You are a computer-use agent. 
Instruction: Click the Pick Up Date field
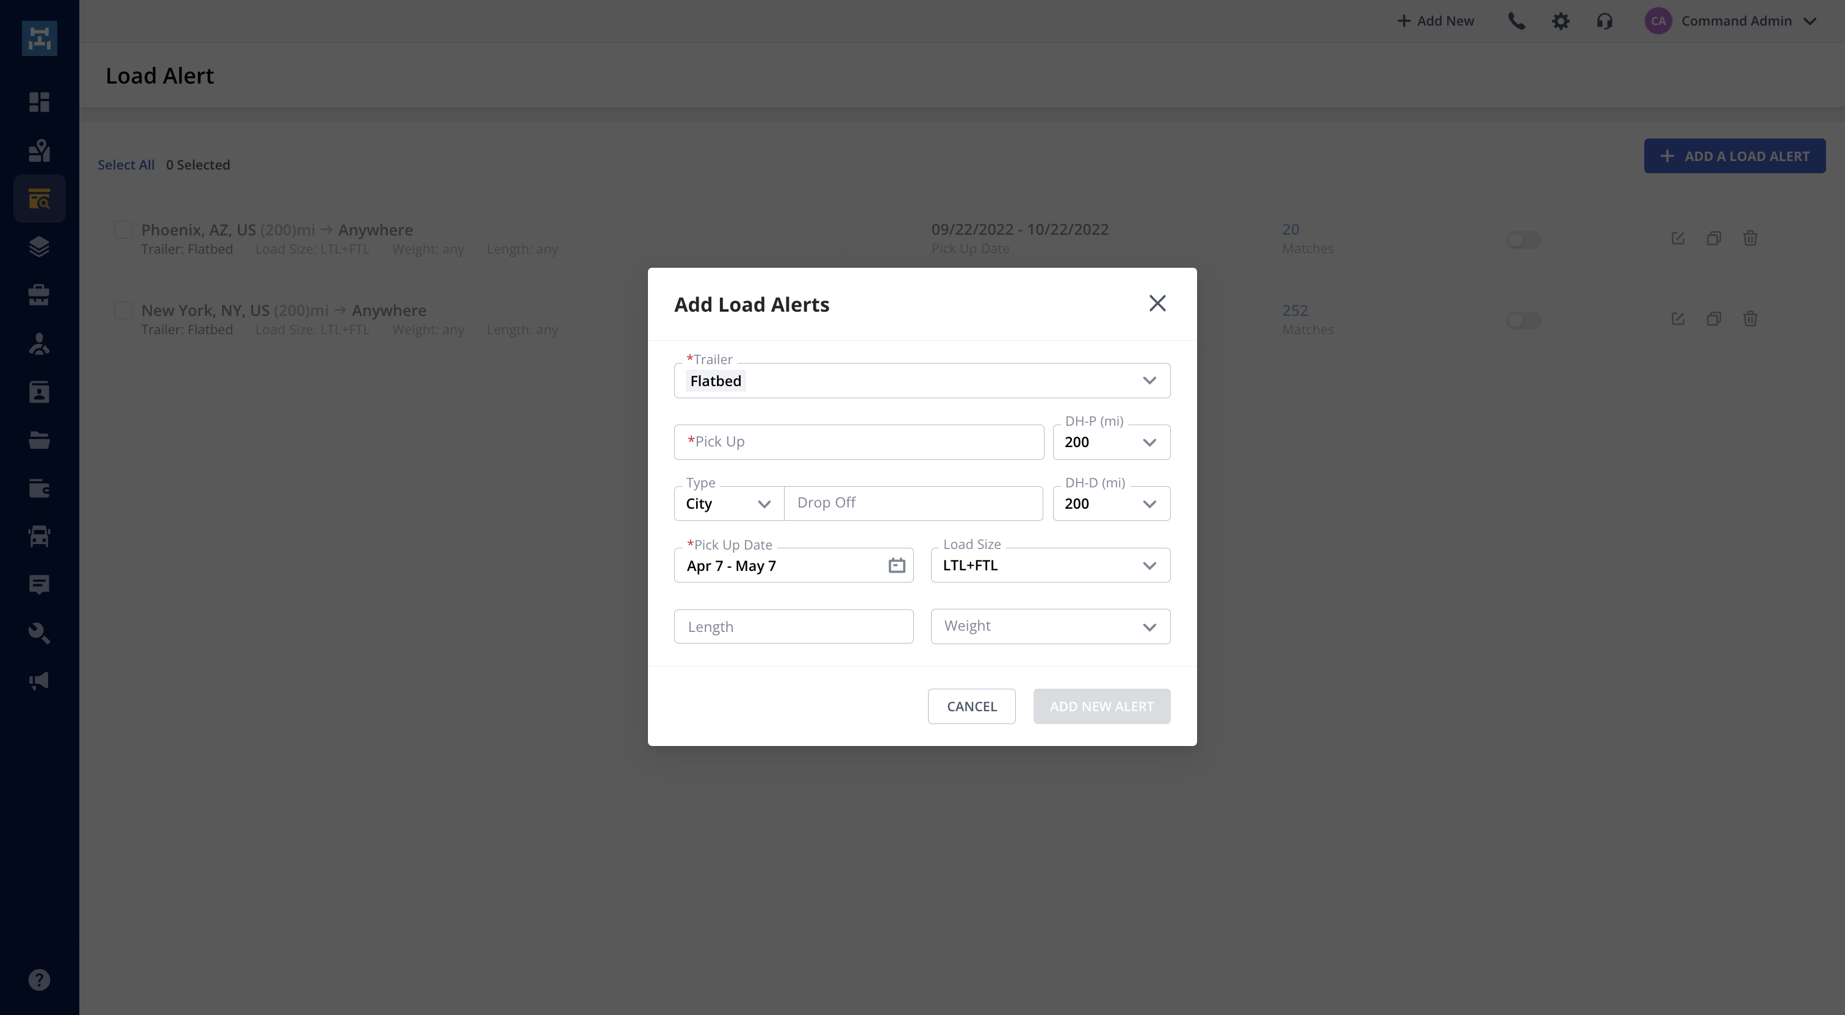click(794, 565)
